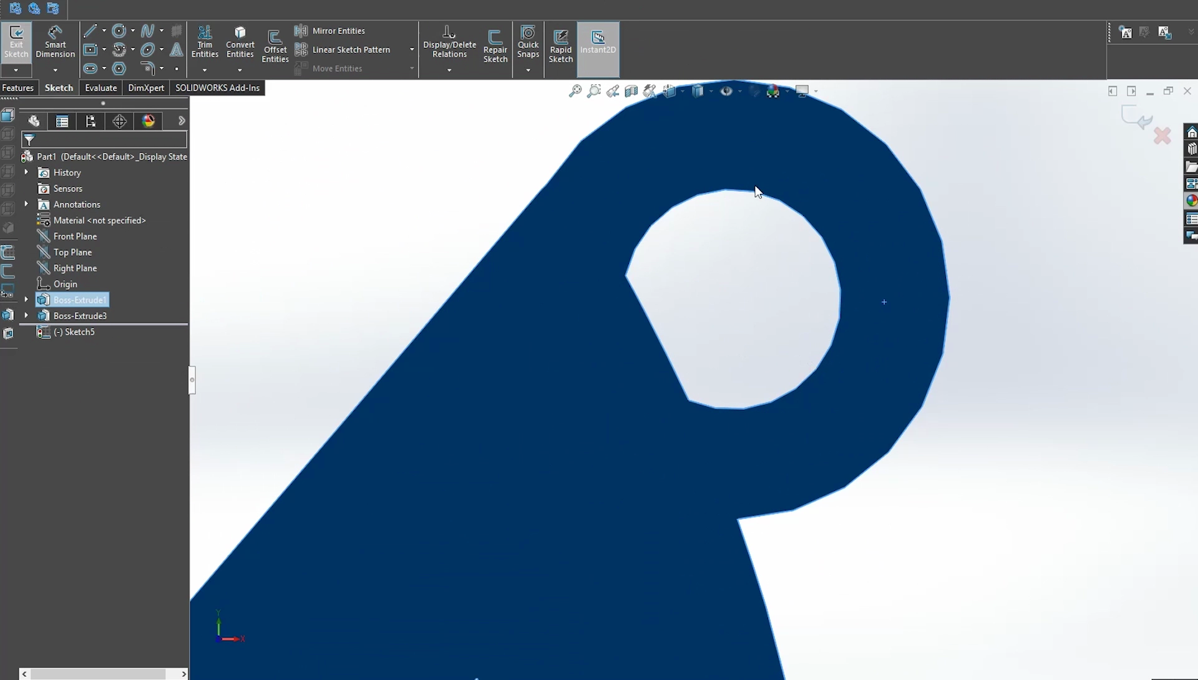Open the View Orientation cube icon
This screenshot has width=1198, height=680.
pyautogui.click(x=670, y=91)
